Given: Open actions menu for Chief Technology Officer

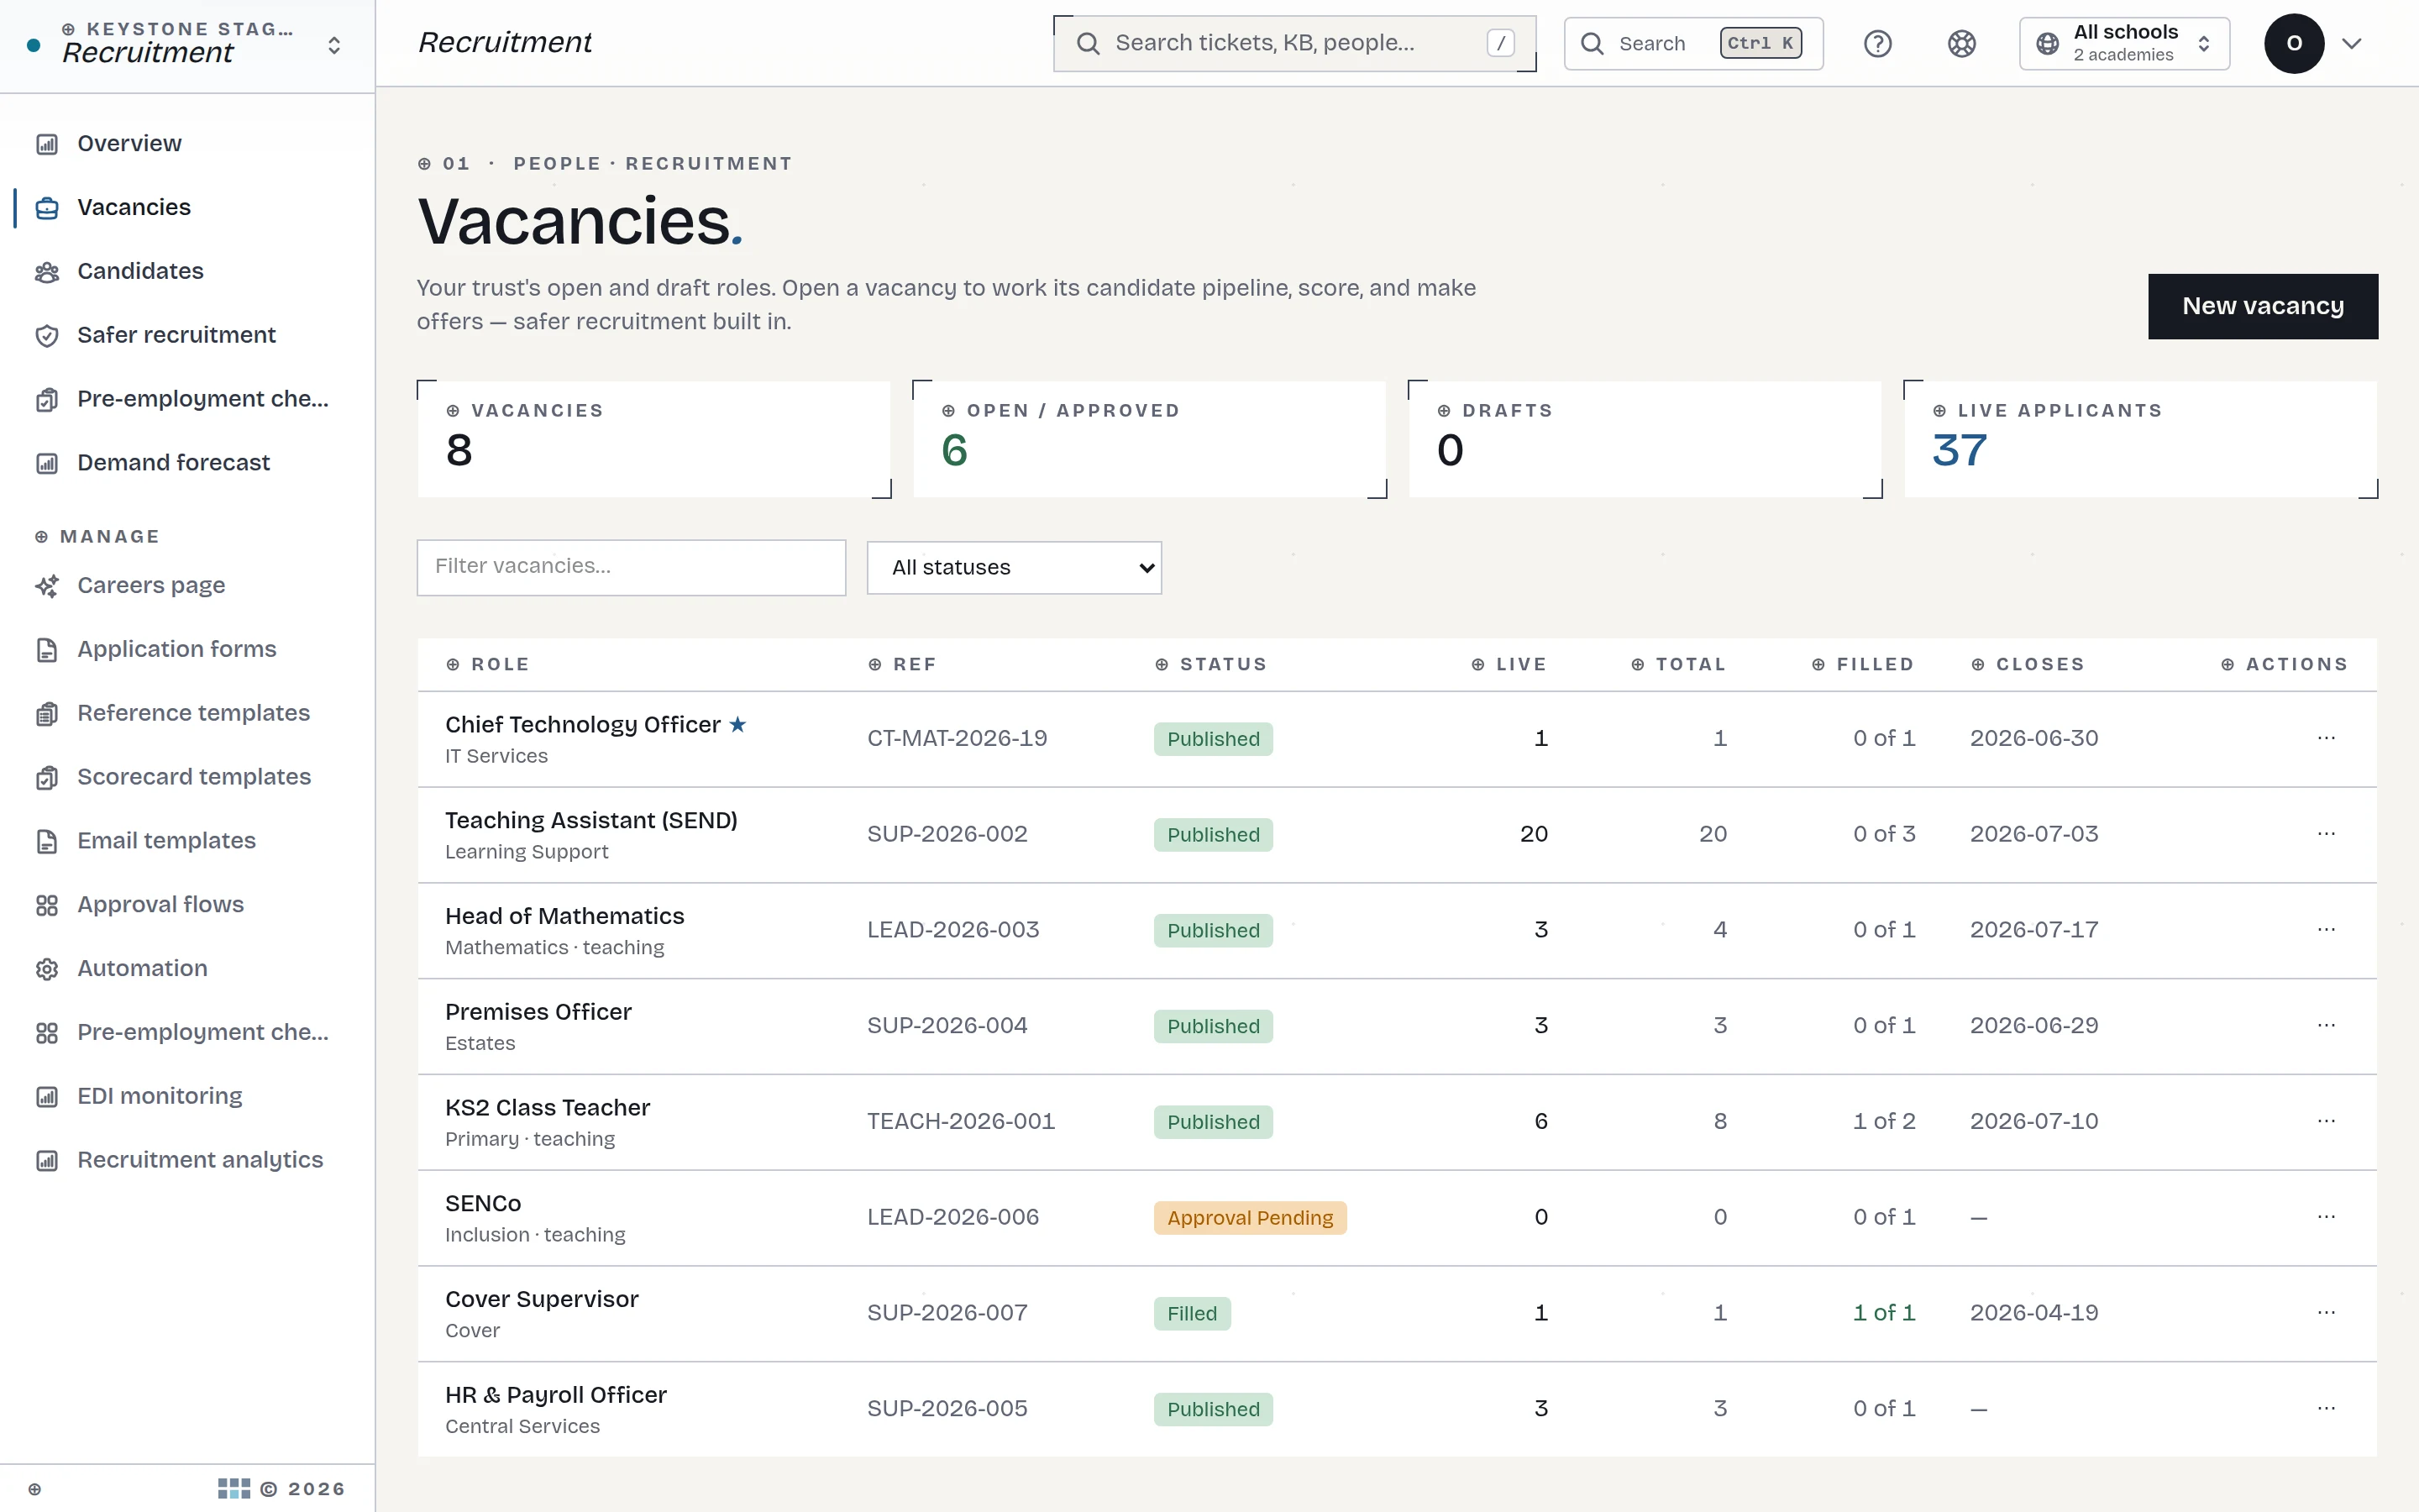Looking at the screenshot, I should click(x=2326, y=738).
